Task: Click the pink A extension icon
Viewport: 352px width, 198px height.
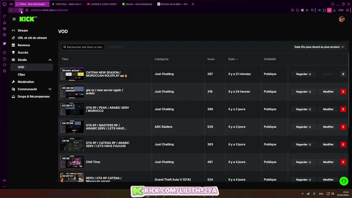Action: (329, 10)
